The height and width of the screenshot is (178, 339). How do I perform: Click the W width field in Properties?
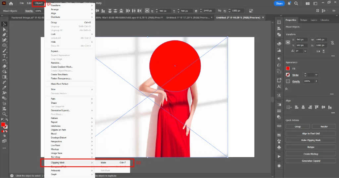tap(321, 39)
